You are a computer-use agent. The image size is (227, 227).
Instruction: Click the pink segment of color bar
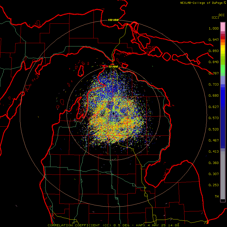pos(223,27)
